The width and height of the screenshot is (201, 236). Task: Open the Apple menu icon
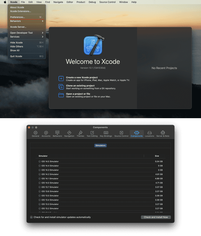click(5, 2)
